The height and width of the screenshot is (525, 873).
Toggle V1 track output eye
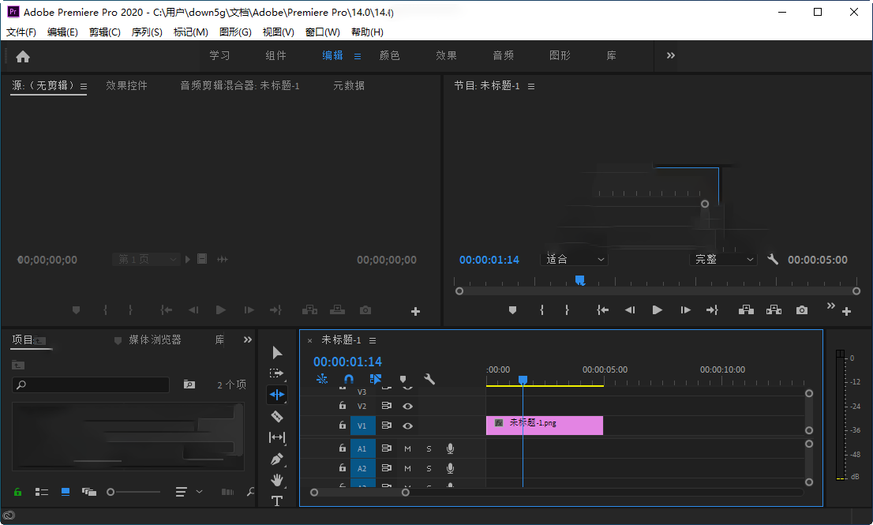pyautogui.click(x=407, y=426)
